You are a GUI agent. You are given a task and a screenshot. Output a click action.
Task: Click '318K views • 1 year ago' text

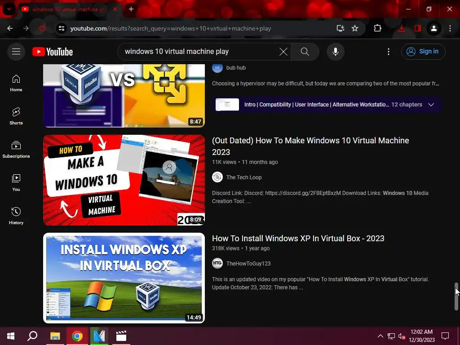(x=241, y=248)
